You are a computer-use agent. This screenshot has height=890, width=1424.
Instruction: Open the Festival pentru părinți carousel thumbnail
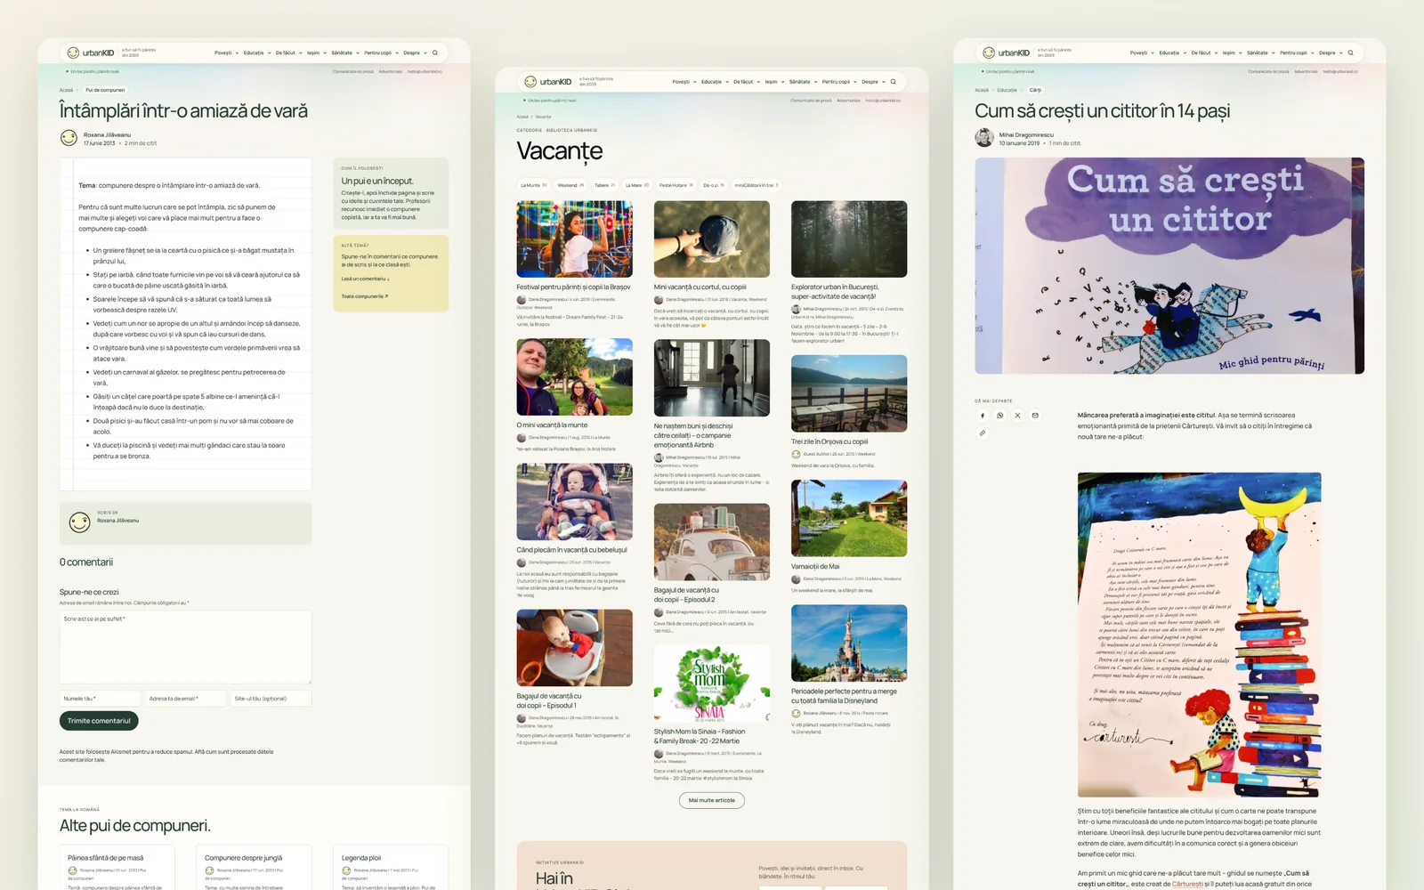click(x=574, y=239)
